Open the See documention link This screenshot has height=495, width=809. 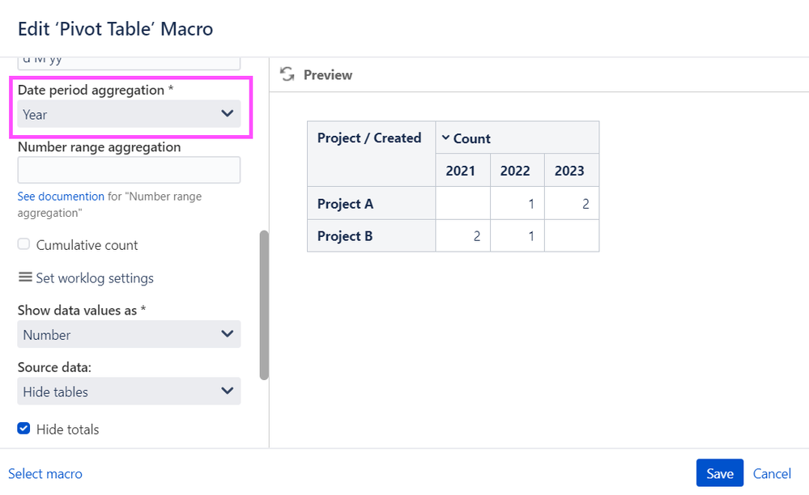[61, 197]
